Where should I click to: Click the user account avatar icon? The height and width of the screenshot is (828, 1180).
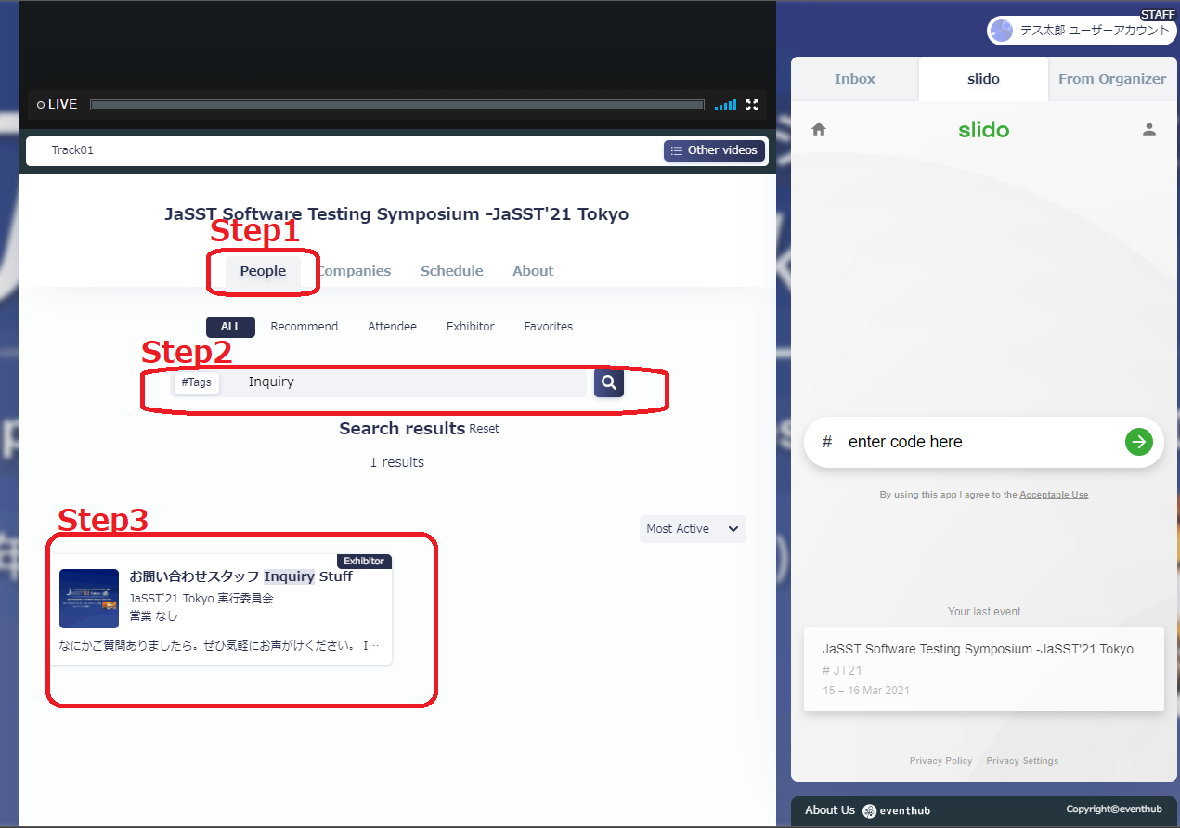tap(1002, 31)
